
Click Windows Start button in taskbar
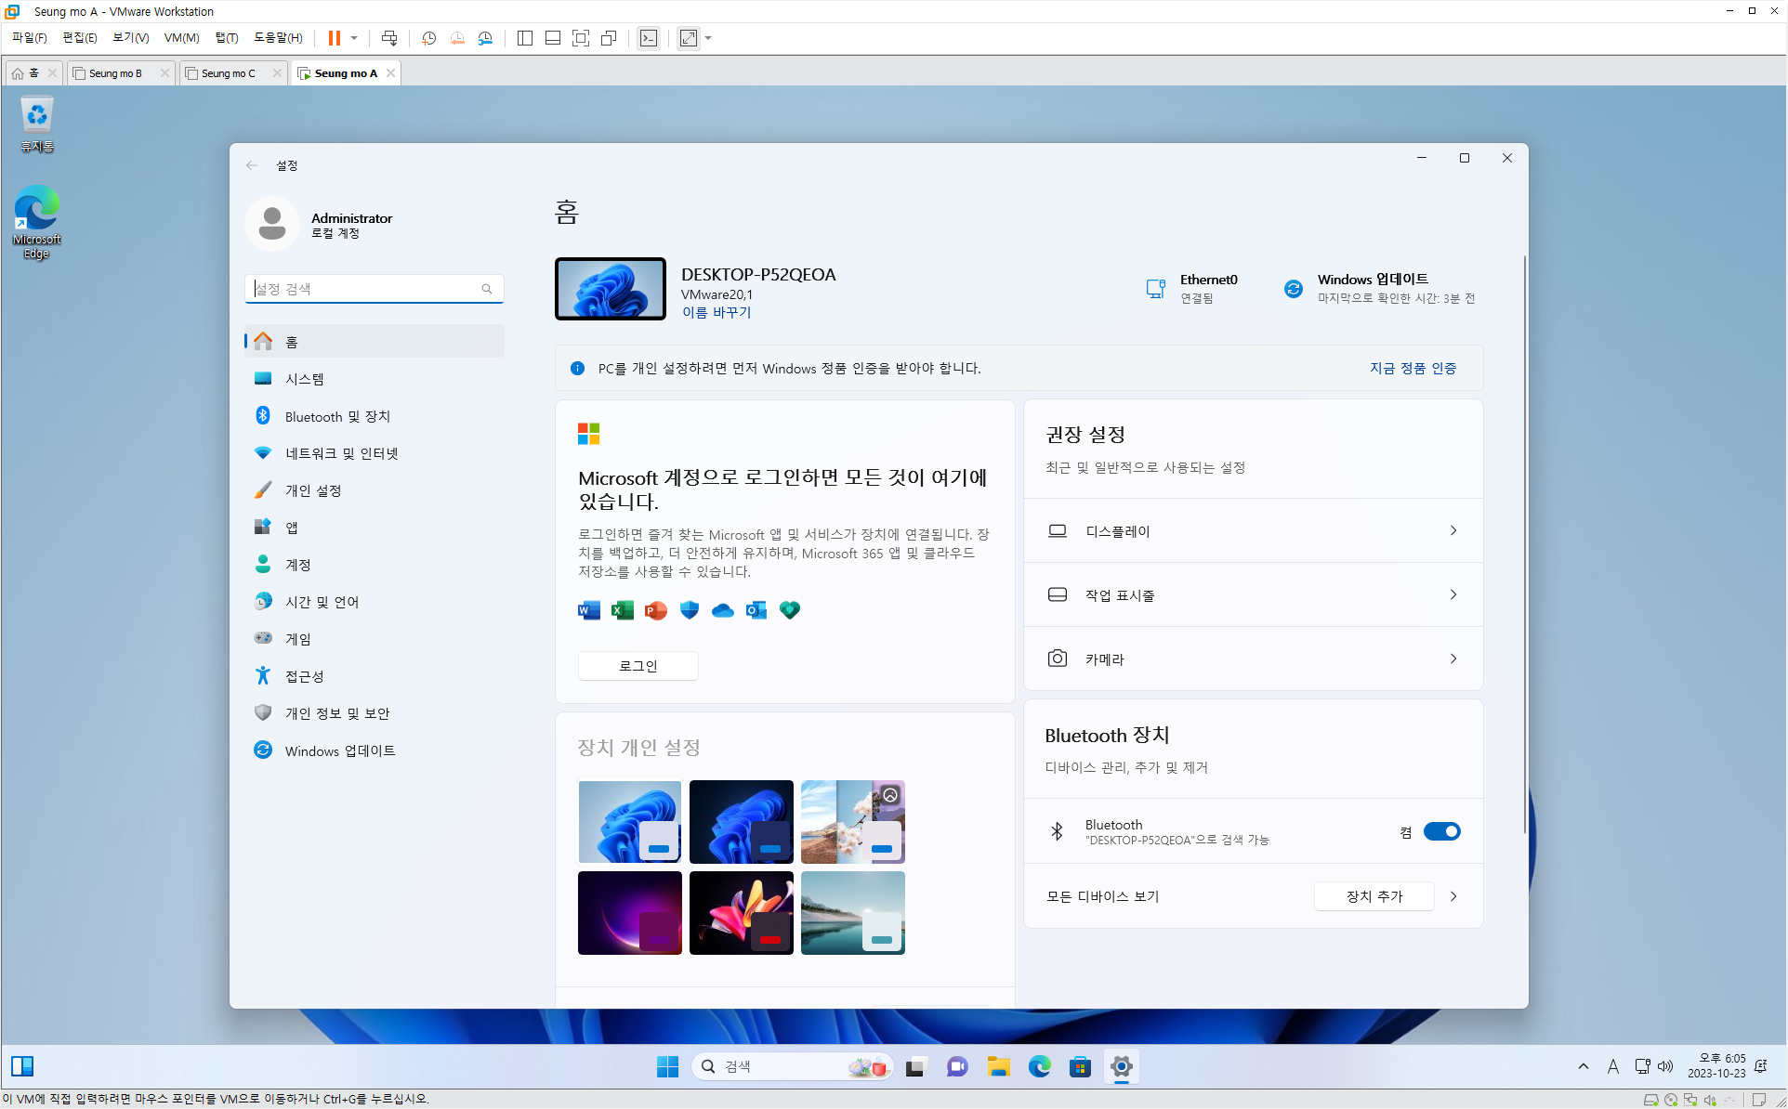coord(667,1066)
